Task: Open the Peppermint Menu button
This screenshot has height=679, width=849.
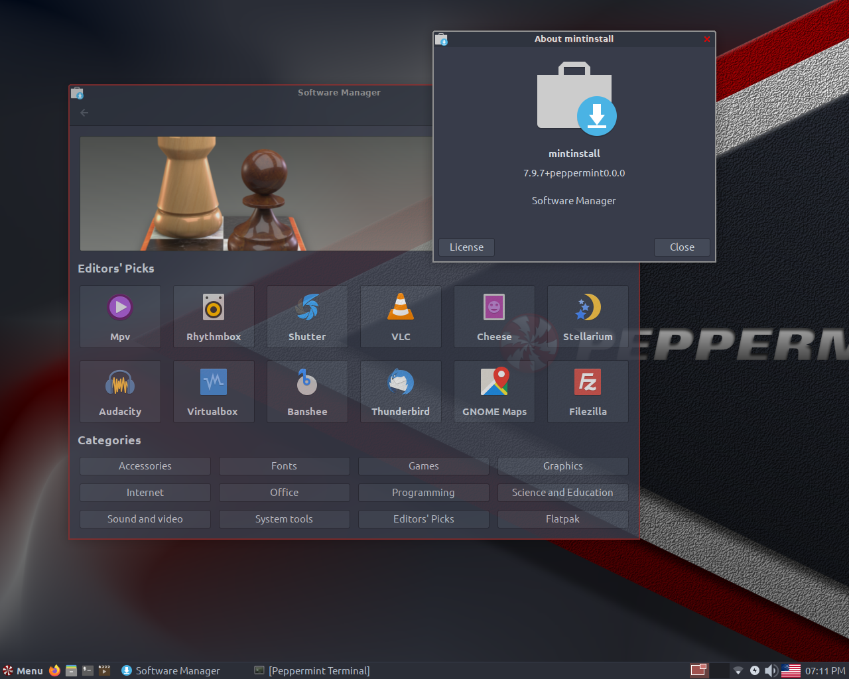Action: pyautogui.click(x=23, y=670)
